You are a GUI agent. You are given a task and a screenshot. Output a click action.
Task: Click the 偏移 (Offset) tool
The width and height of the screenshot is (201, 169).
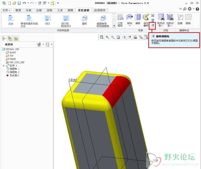coord(138,19)
